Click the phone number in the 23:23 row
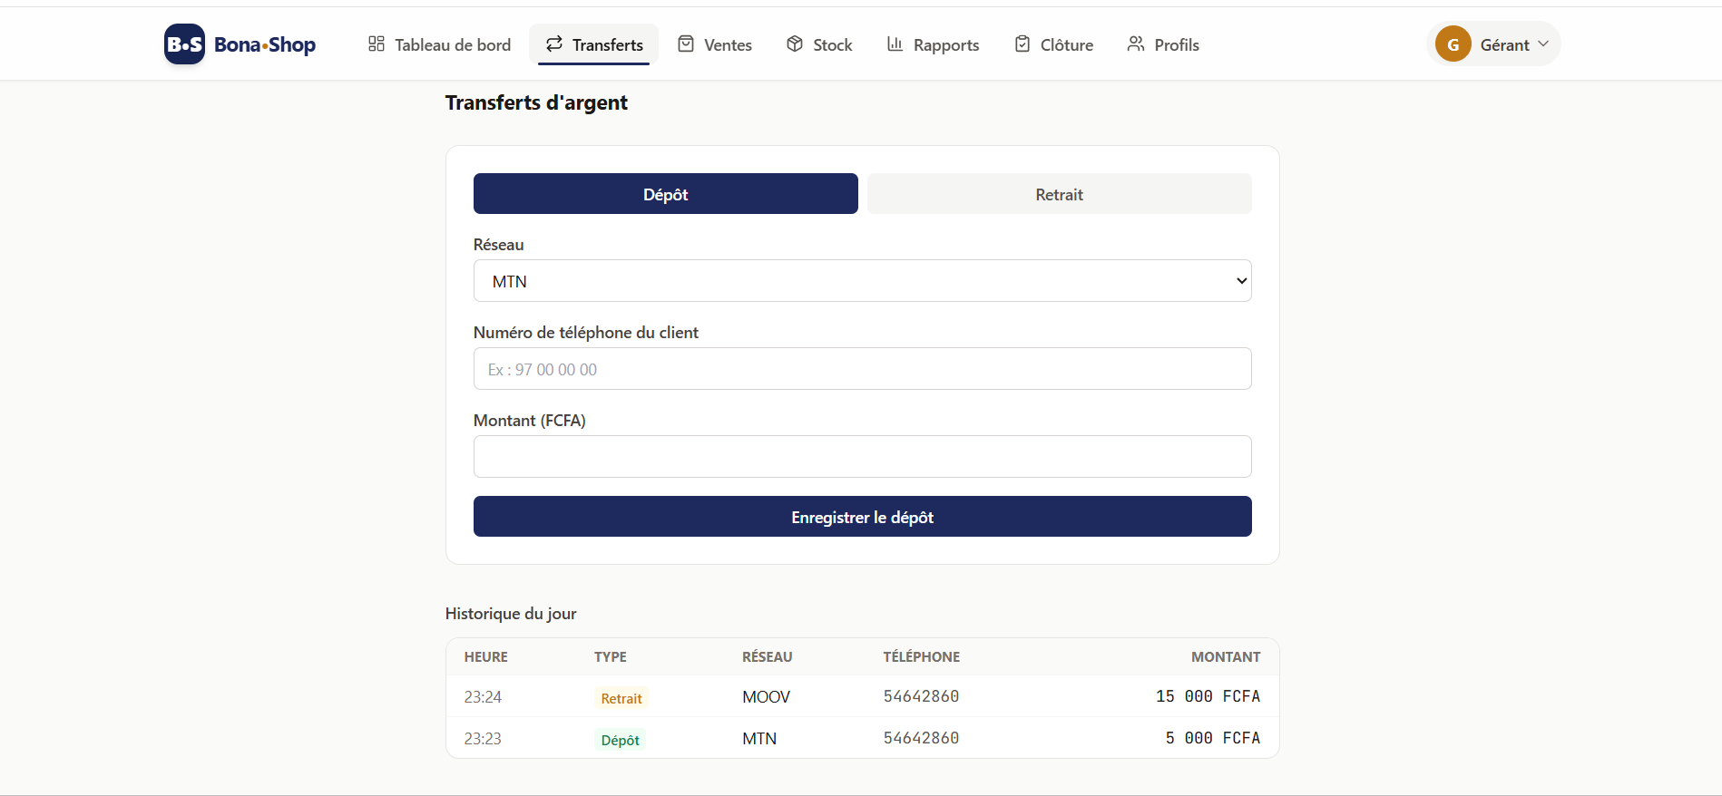The width and height of the screenshot is (1722, 796). [x=922, y=738]
